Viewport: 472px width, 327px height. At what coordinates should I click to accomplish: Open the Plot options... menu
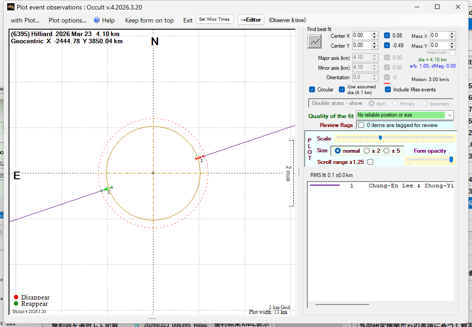(67, 20)
